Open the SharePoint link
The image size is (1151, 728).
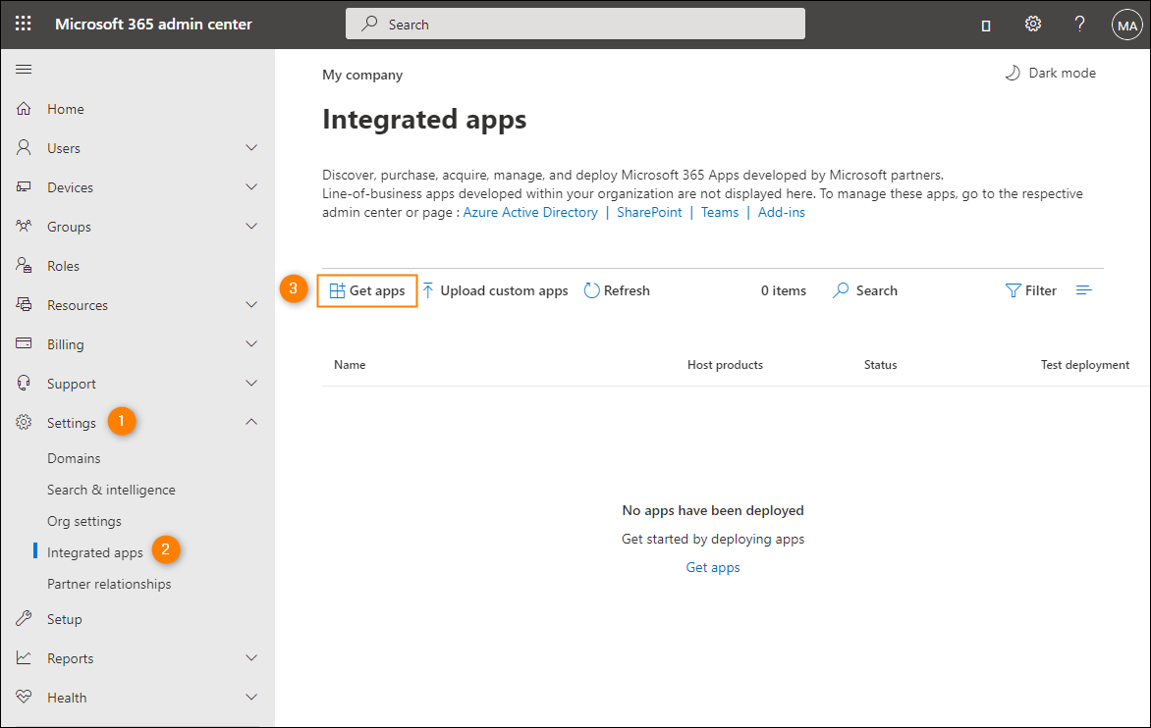(x=649, y=212)
